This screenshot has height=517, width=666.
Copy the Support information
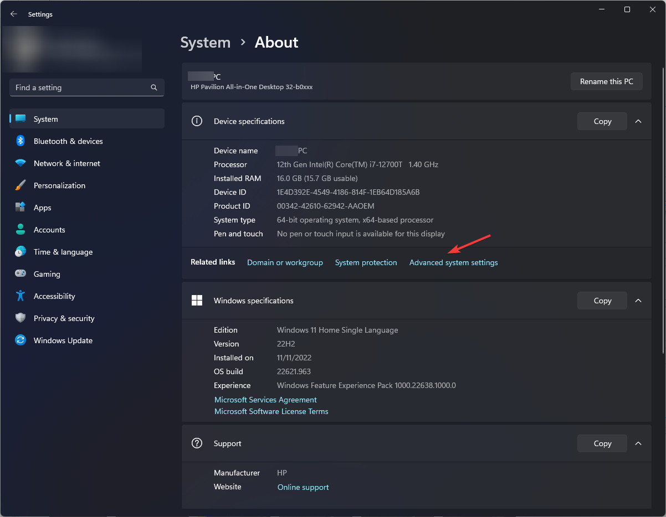pyautogui.click(x=602, y=443)
